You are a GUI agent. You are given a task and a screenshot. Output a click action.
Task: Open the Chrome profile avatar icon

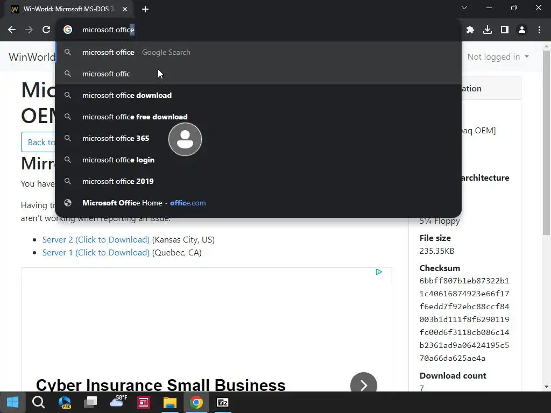(x=522, y=30)
